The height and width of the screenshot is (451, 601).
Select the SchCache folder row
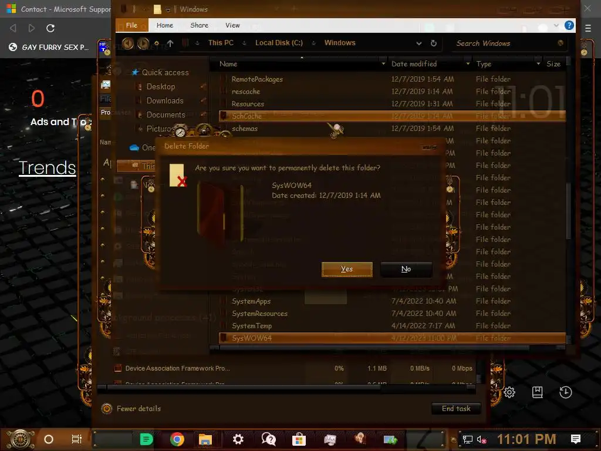[x=392, y=116]
